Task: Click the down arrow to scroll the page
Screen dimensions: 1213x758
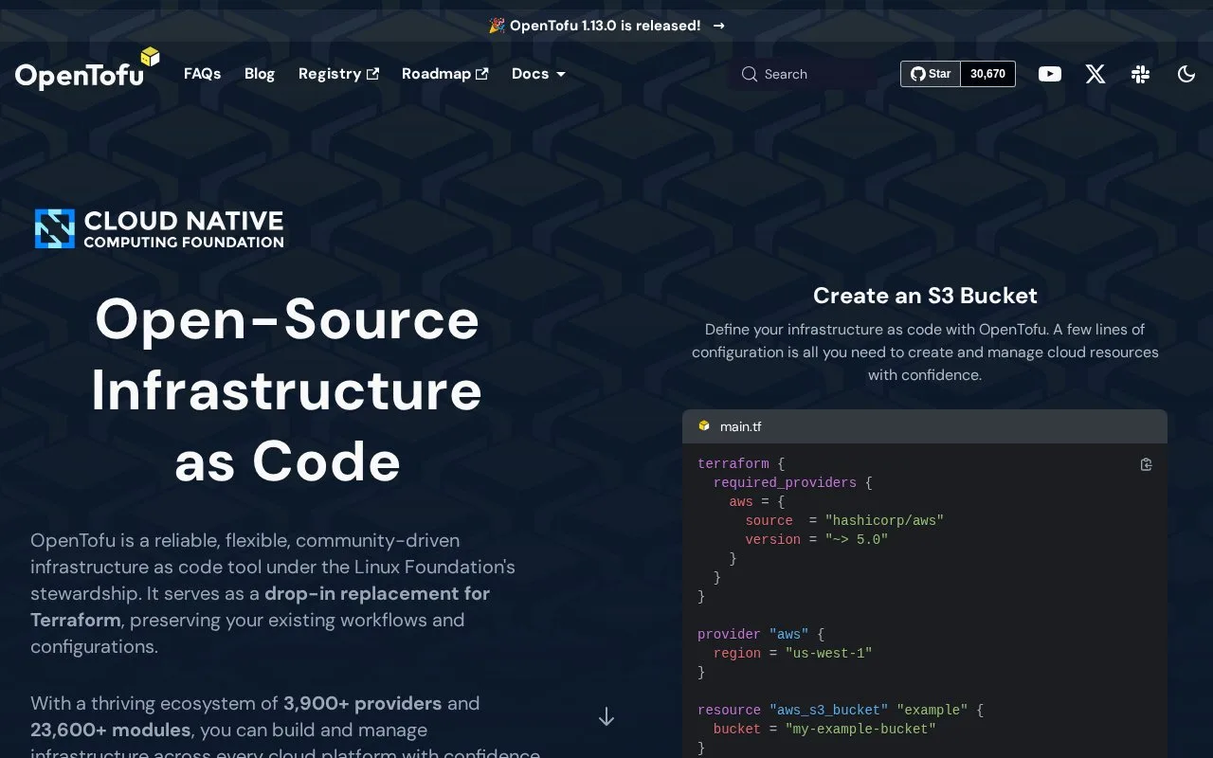Action: click(x=606, y=717)
